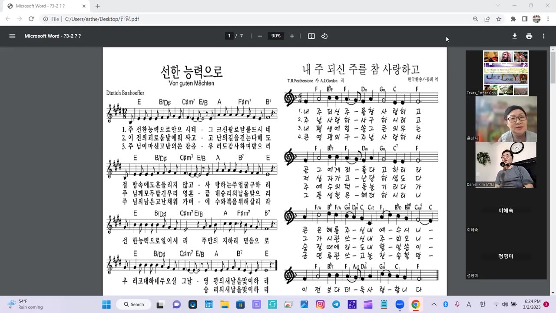Close the Microsoft Word PDF tab
Image resolution: width=556 pixels, height=313 pixels.
click(85, 6)
